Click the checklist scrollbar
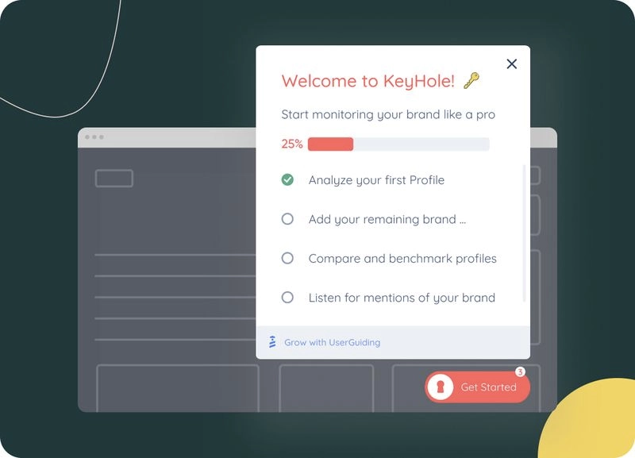The image size is (635, 458). click(x=524, y=233)
